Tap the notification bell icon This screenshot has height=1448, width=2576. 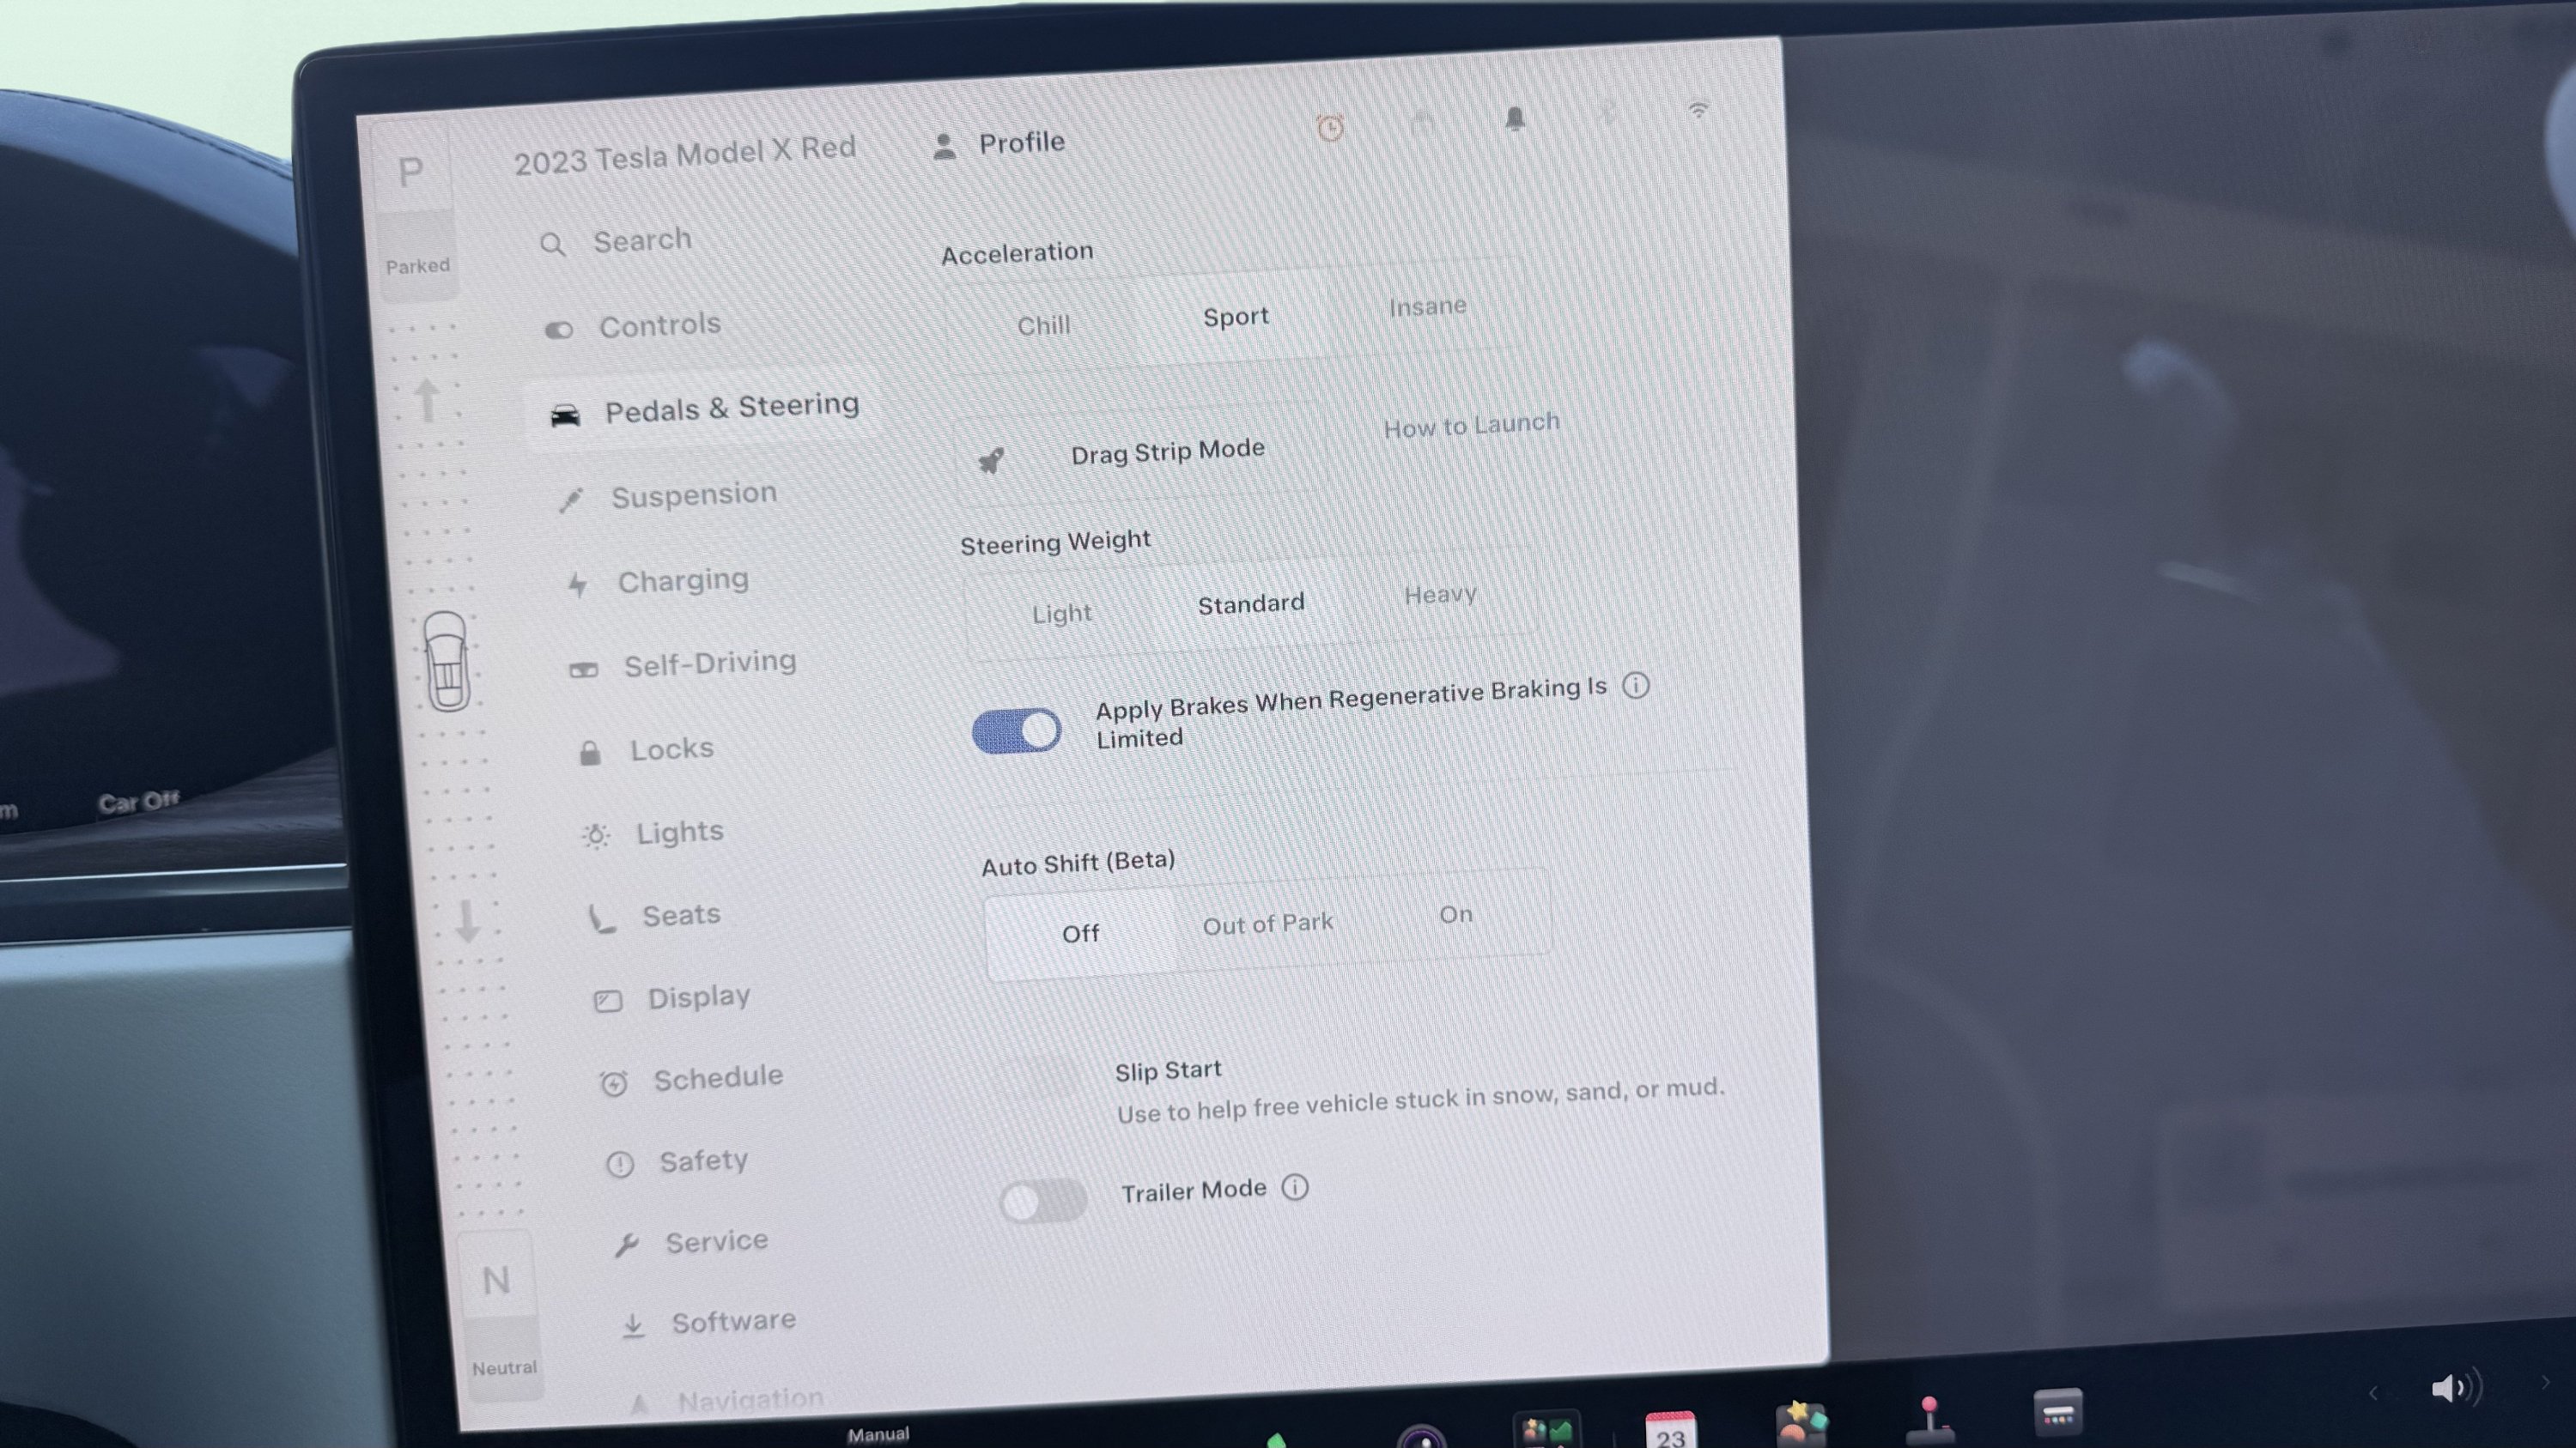1514,119
